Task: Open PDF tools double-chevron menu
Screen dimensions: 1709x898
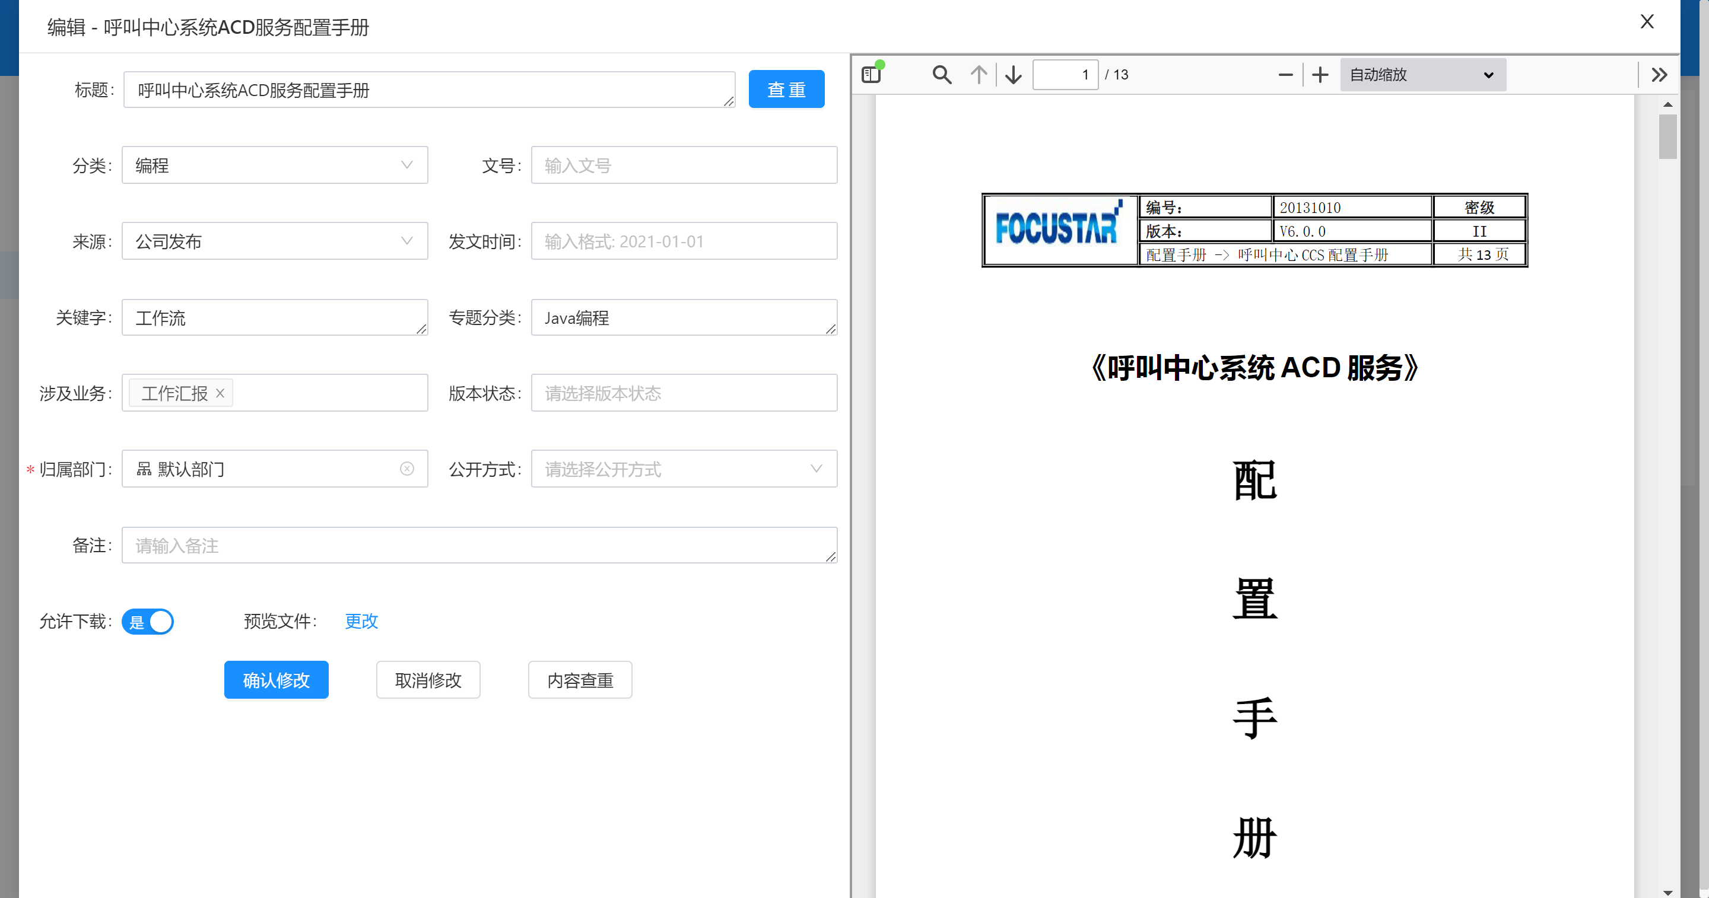Action: point(1659,75)
